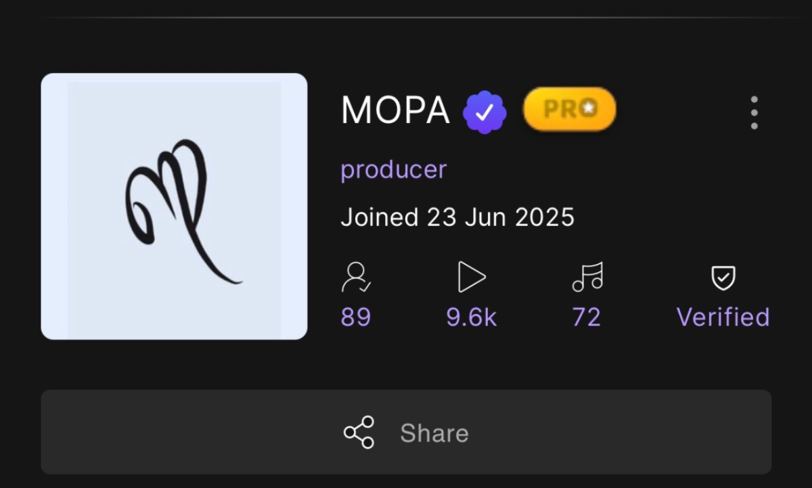The image size is (812, 488).
Task: Select the music notes tracks icon
Action: point(587,277)
